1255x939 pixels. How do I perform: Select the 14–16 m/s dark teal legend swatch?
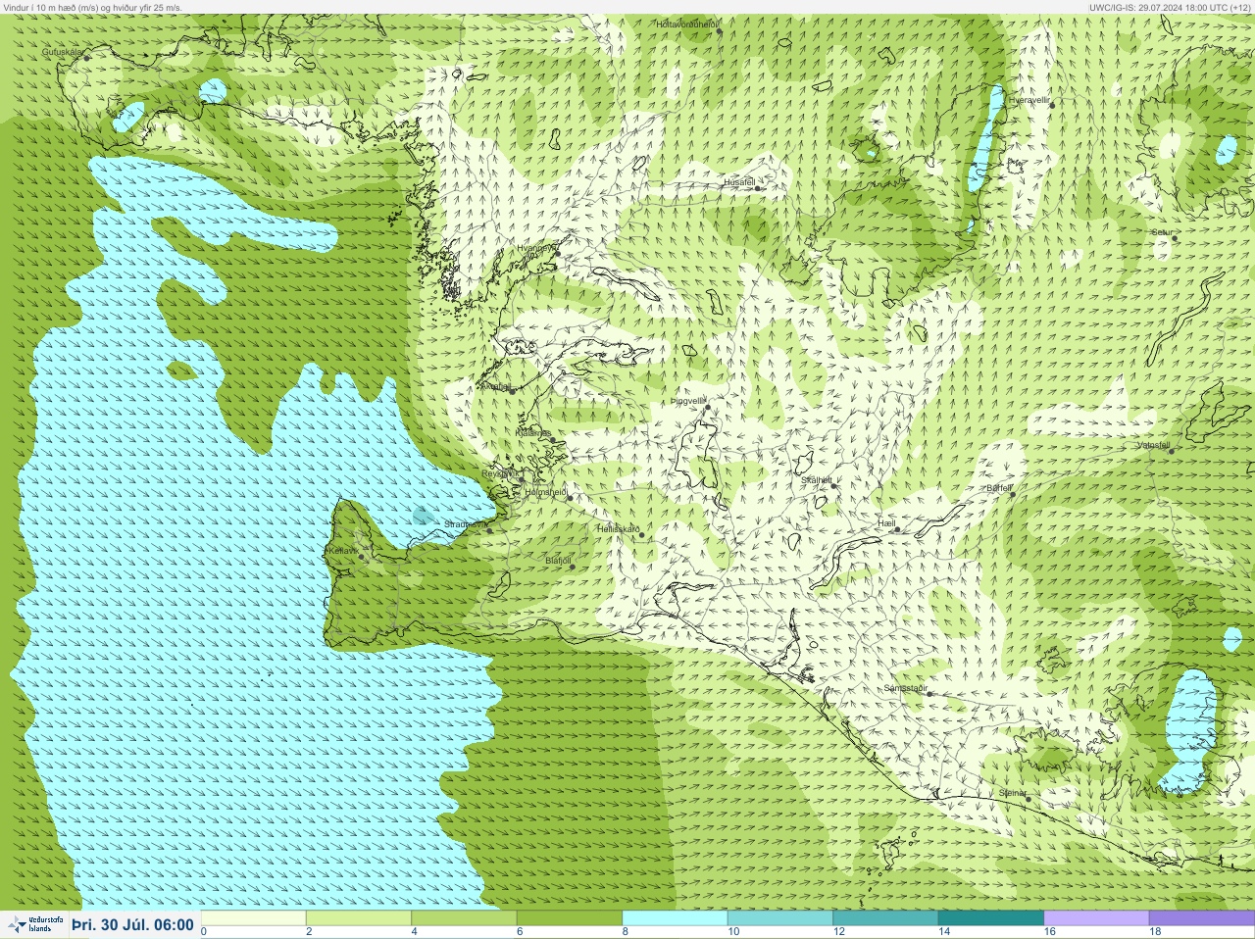point(990,918)
